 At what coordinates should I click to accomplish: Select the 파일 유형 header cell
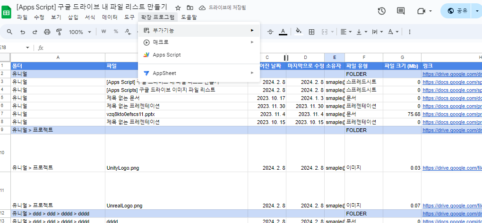[364, 66]
